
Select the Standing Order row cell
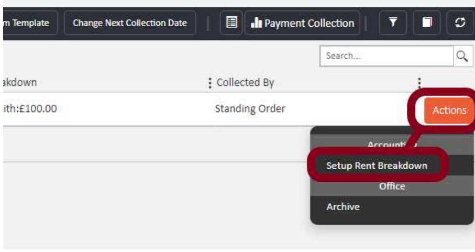250,109
